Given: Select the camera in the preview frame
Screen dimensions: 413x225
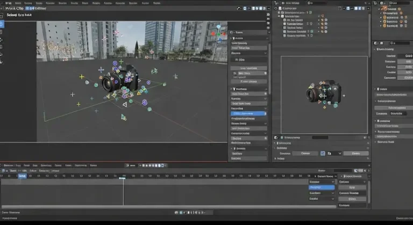Looking at the screenshot, I should click(x=324, y=91).
